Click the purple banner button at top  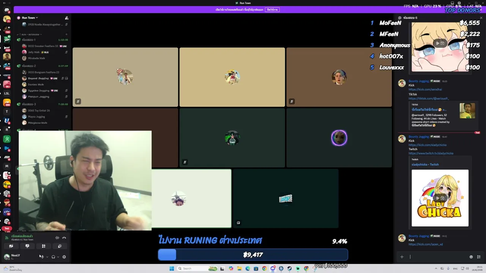point(272,9)
